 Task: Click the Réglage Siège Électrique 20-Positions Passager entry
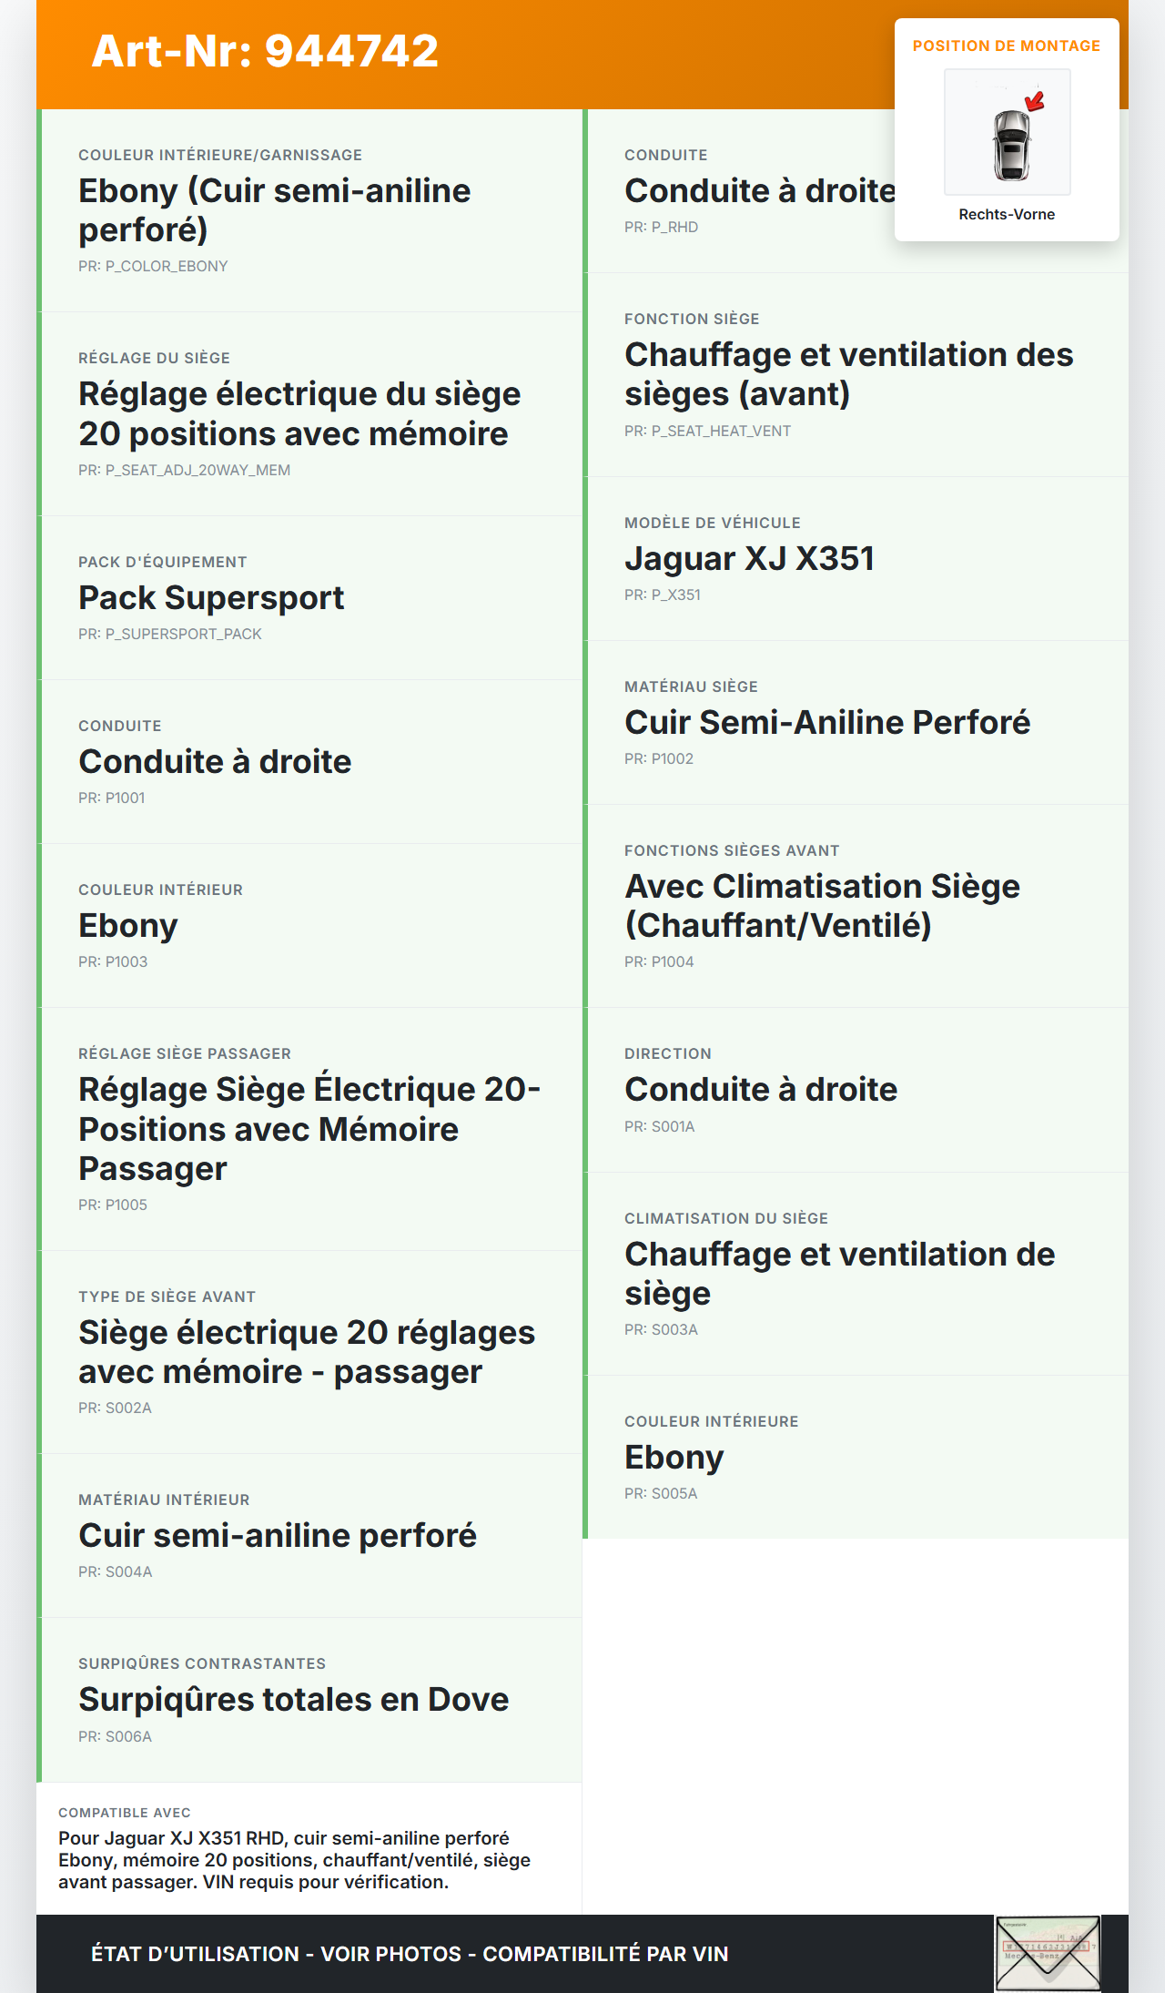pyautogui.click(x=309, y=1129)
